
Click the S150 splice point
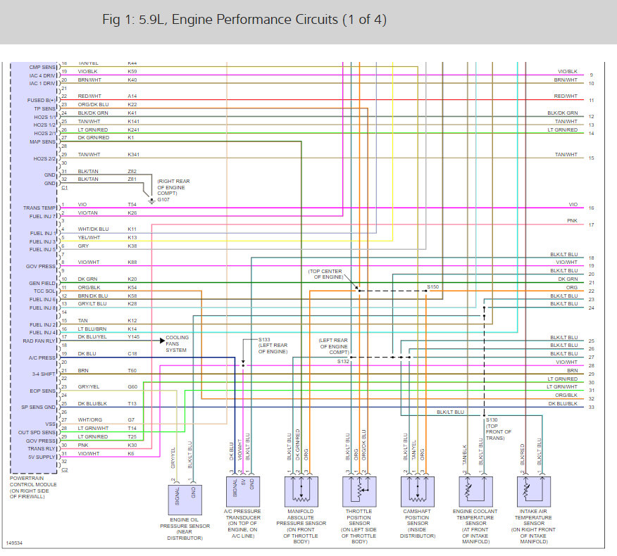[425, 291]
